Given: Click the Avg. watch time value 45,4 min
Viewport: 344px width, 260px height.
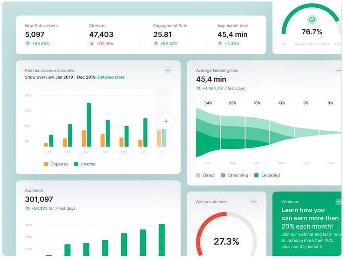Looking at the screenshot, I should click(x=233, y=34).
